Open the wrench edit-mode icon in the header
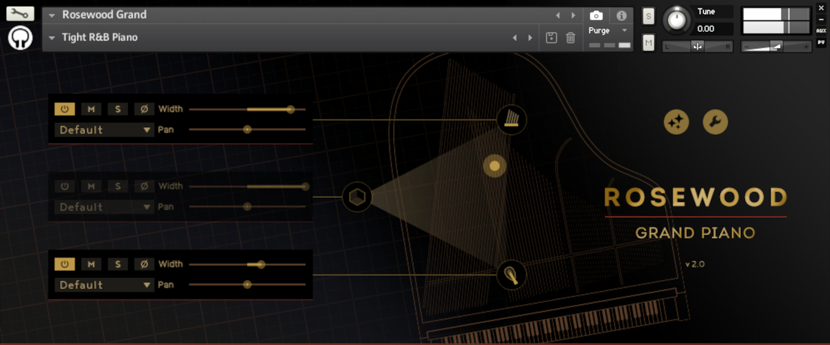Viewport: 830px width, 345px height. (x=20, y=13)
